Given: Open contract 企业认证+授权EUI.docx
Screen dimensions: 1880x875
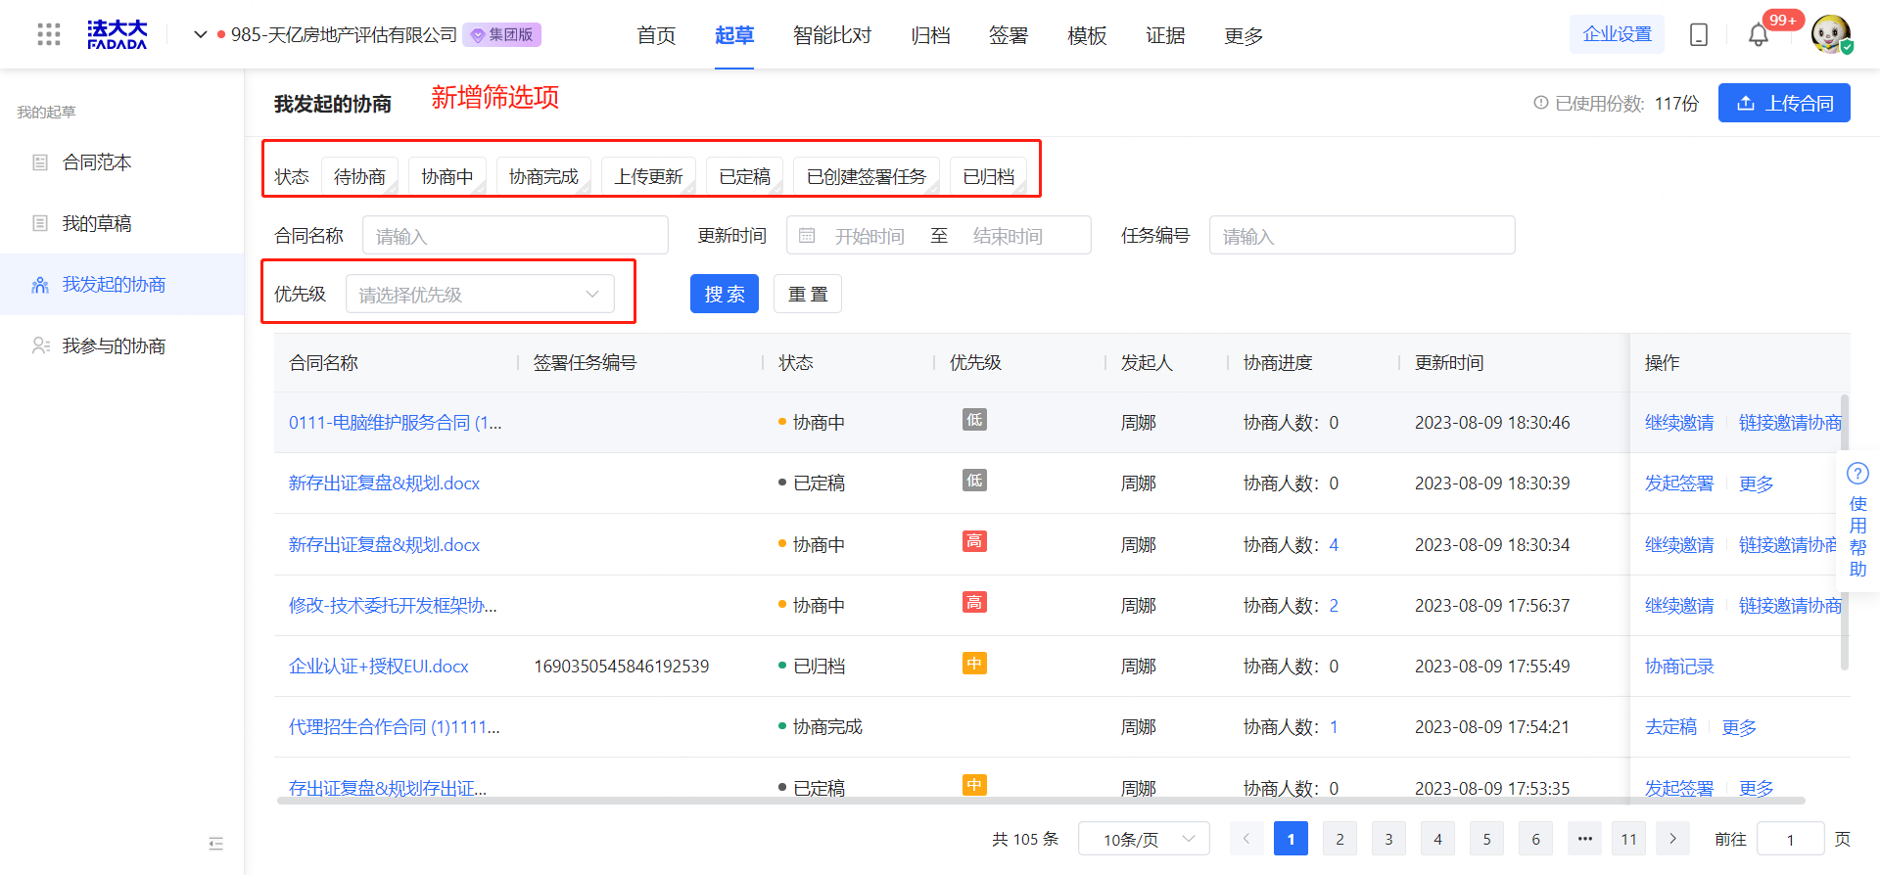Looking at the screenshot, I should [x=379, y=667].
